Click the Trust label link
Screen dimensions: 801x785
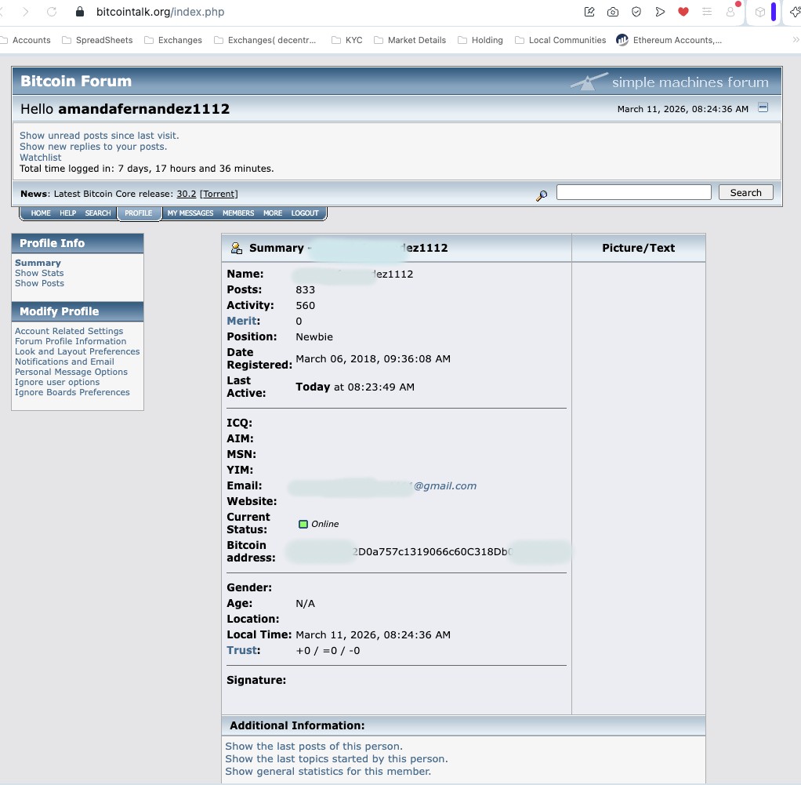click(x=241, y=650)
